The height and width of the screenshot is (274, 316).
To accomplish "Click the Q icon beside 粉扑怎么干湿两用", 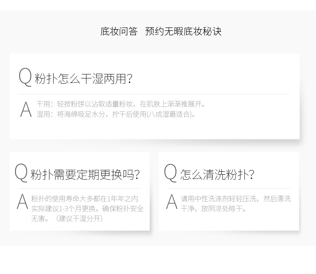I will [x=25, y=77].
